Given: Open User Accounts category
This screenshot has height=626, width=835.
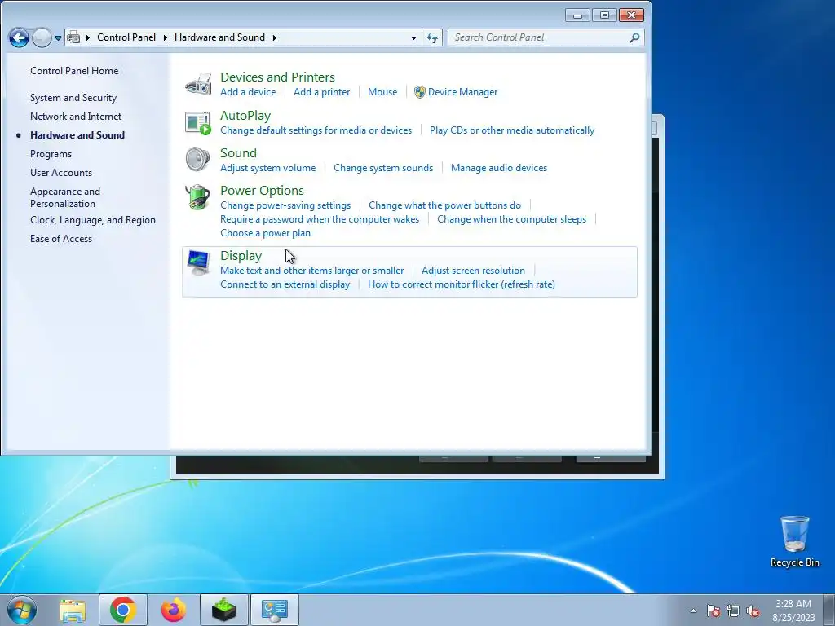Looking at the screenshot, I should [60, 173].
